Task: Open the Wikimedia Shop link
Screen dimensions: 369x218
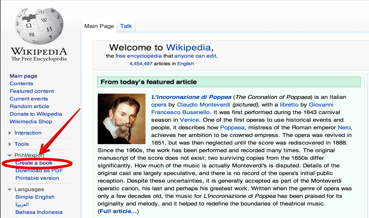Action: click(31, 121)
